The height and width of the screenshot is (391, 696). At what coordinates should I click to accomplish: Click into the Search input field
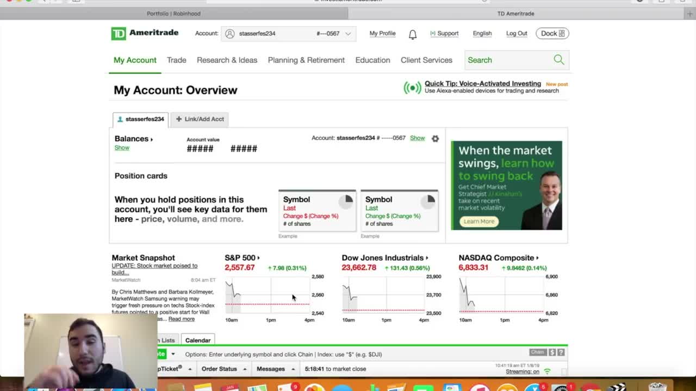point(508,60)
